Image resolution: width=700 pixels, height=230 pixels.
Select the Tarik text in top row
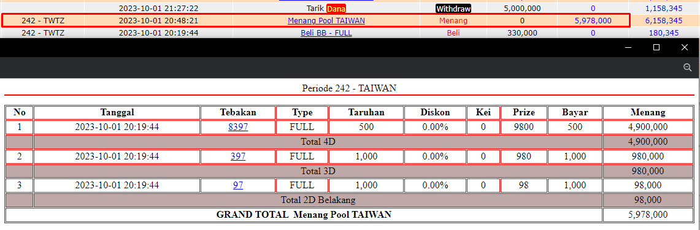pos(315,9)
